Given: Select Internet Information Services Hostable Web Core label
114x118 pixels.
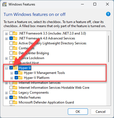Looking at the screenshot, I should tap(54, 88).
